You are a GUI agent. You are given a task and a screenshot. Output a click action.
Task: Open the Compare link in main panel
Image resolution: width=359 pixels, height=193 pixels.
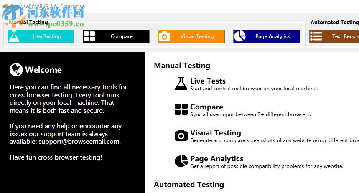coord(206,107)
